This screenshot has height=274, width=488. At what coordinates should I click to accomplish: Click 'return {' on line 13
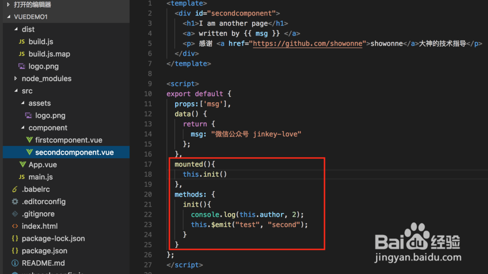click(x=199, y=124)
